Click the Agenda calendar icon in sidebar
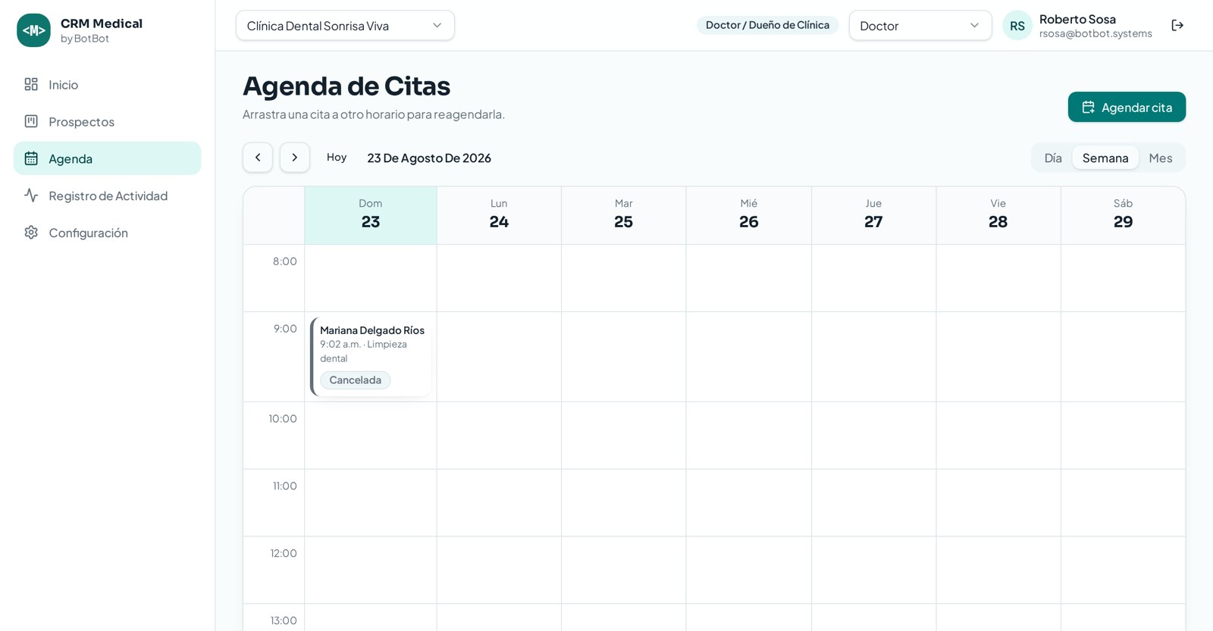The width and height of the screenshot is (1213, 631). [x=31, y=158]
